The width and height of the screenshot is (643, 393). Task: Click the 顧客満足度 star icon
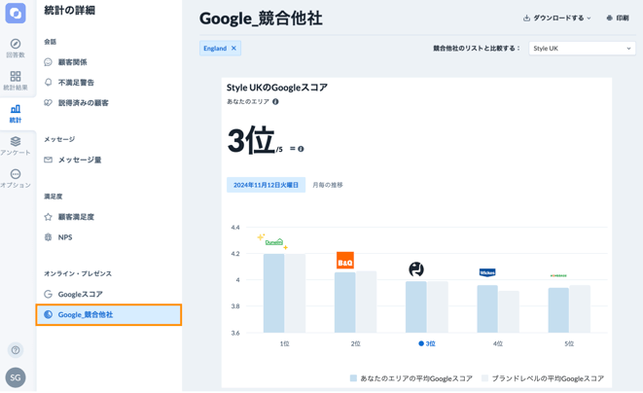48,217
